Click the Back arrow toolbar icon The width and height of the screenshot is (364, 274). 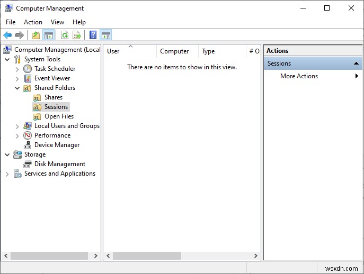click(7, 35)
